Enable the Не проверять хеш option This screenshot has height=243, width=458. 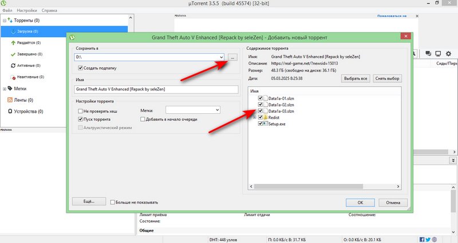(x=81, y=110)
